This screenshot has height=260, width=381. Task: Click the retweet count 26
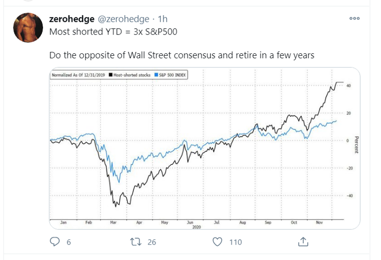click(x=152, y=242)
